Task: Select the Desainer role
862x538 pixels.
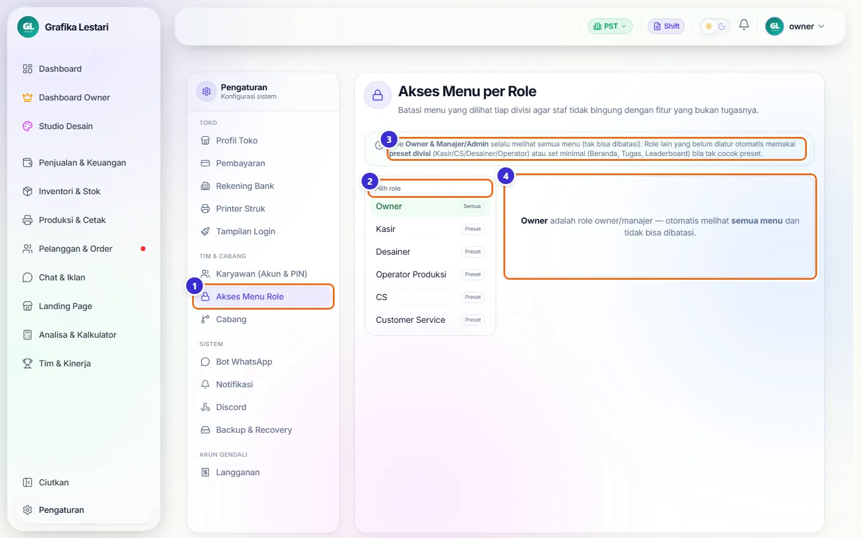Action: [430, 252]
